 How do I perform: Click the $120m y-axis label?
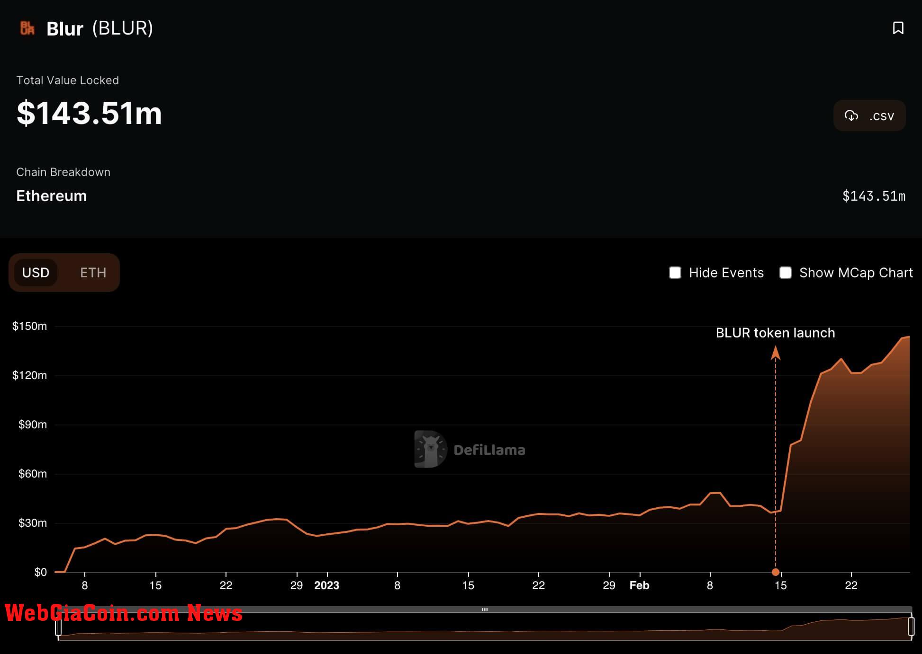click(x=29, y=375)
